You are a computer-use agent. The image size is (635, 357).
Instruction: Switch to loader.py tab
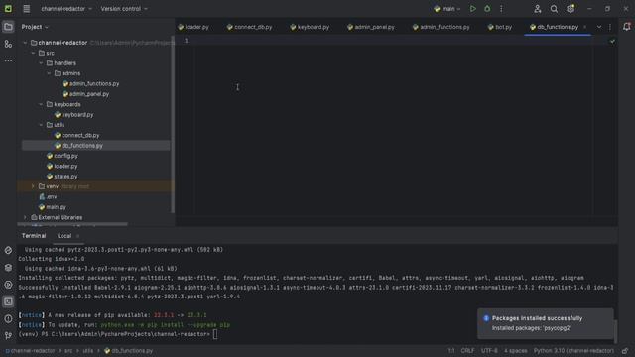coord(193,27)
